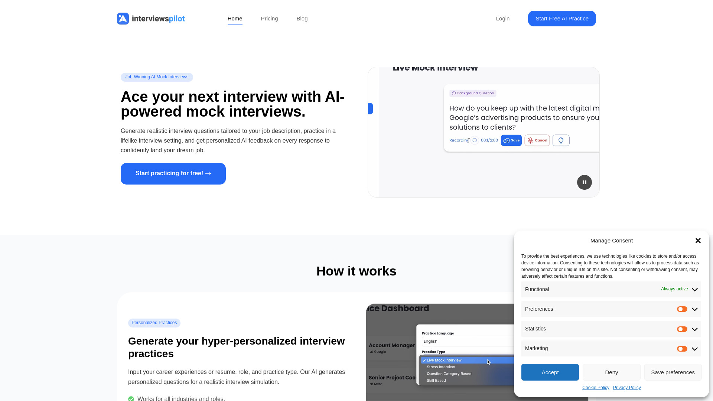Click the Login link in navigation
Viewport: 713px width, 401px height.
coord(503,18)
